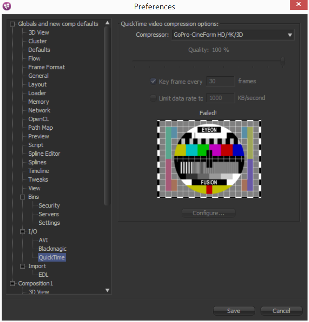Click the data rate KB/second field
The height and width of the screenshot is (322, 309).
click(220, 98)
